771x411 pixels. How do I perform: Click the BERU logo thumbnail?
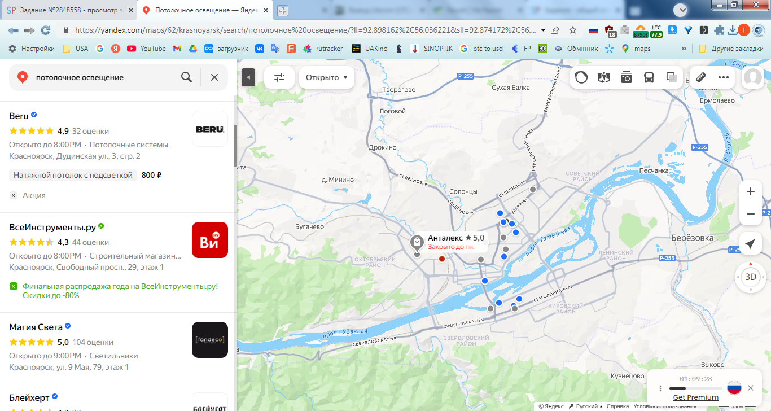210,129
